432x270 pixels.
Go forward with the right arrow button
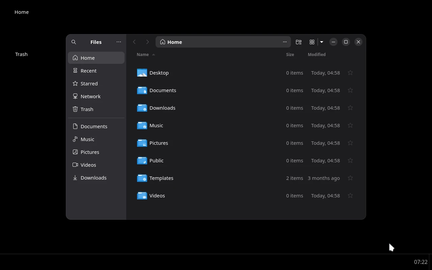pos(147,42)
